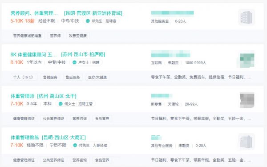Select the 改善亚健康 tag
The width and height of the screenshot is (267, 167).
click(78, 36)
